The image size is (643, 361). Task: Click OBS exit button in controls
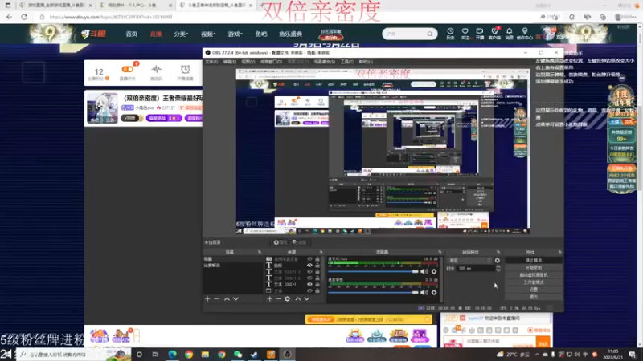click(x=534, y=297)
